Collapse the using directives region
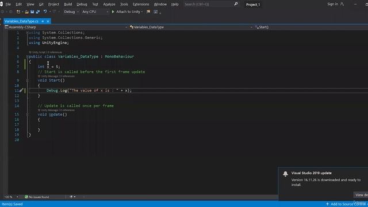Image resolution: width=368 pixels, height=207 pixels. pyautogui.click(x=27, y=33)
